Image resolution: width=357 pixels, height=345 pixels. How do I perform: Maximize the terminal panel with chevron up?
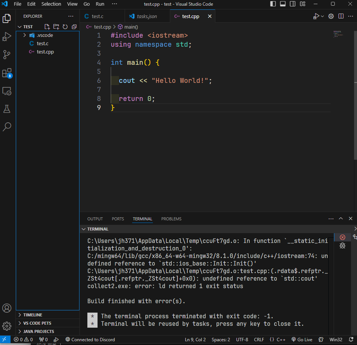(341, 219)
